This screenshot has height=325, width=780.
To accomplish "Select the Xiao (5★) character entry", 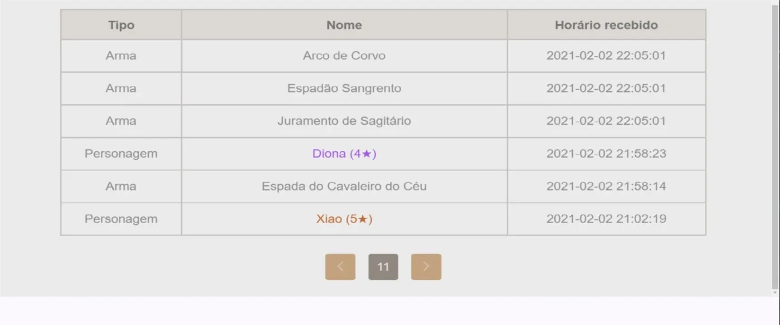I will (x=344, y=219).
